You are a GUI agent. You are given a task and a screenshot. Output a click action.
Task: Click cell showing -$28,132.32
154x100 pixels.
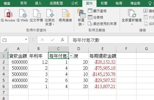(x=102, y=62)
